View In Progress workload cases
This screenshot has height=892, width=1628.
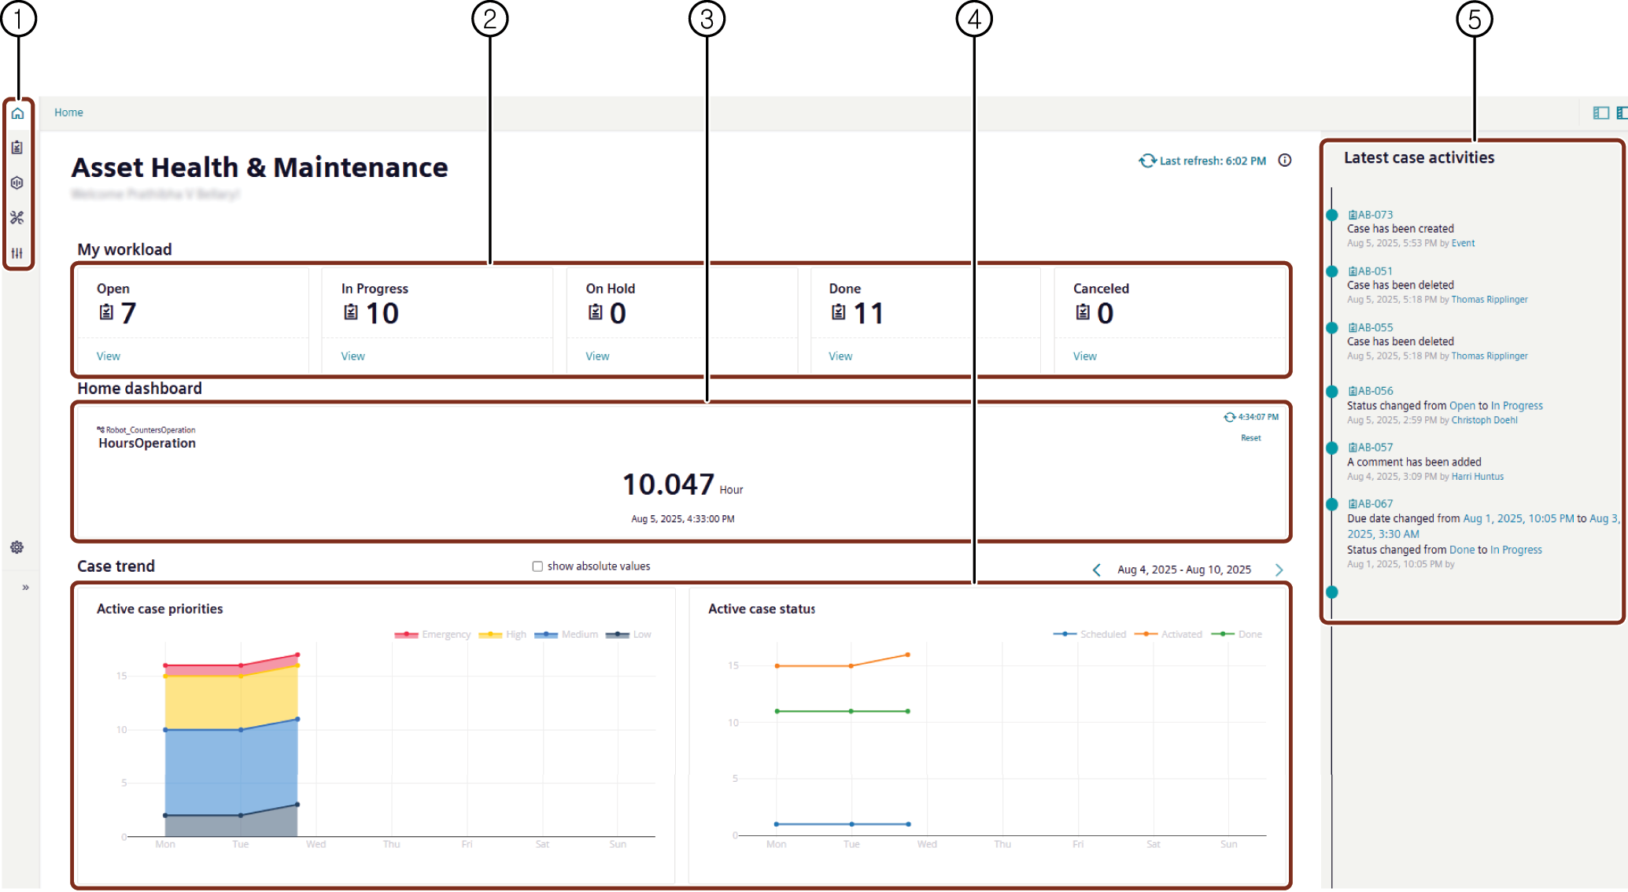pyautogui.click(x=353, y=356)
